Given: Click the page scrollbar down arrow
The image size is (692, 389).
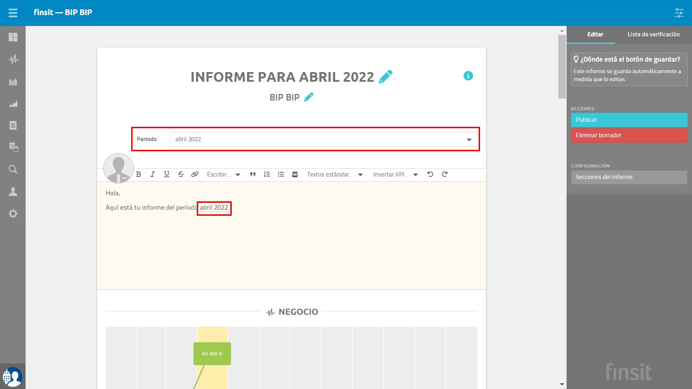Looking at the screenshot, I should click(x=562, y=384).
